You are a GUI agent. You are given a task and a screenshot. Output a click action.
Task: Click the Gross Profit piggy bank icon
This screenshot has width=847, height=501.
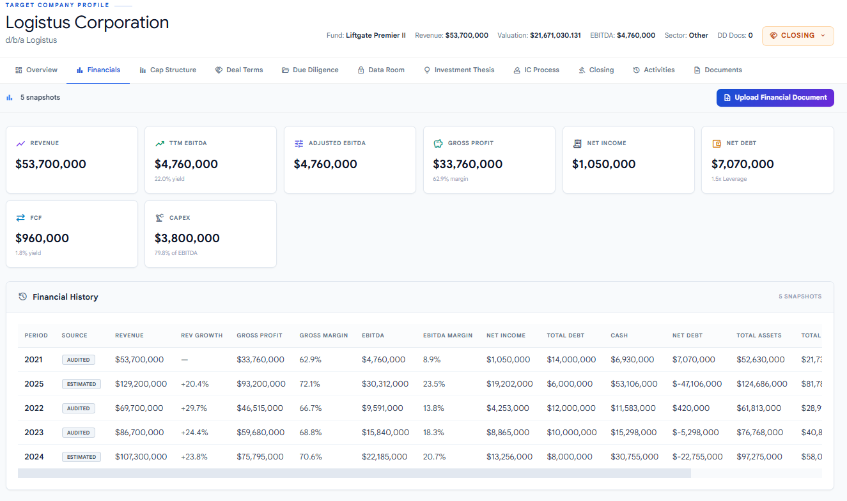point(439,144)
